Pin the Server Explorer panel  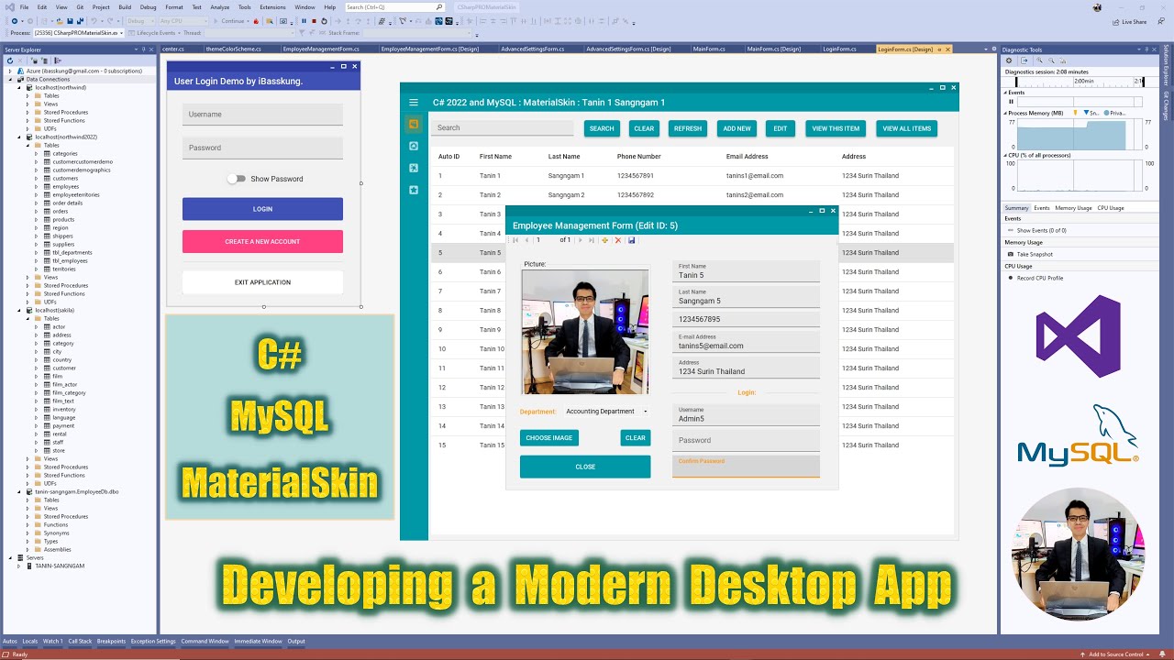[144, 49]
